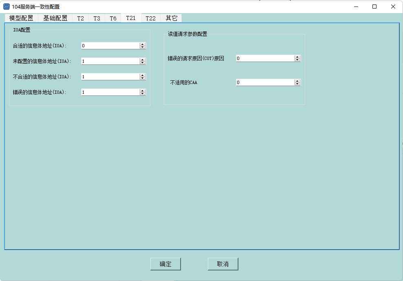Image resolution: width=403 pixels, height=281 pixels.
Task: Open the 基础配置 tab
Action: coord(55,18)
